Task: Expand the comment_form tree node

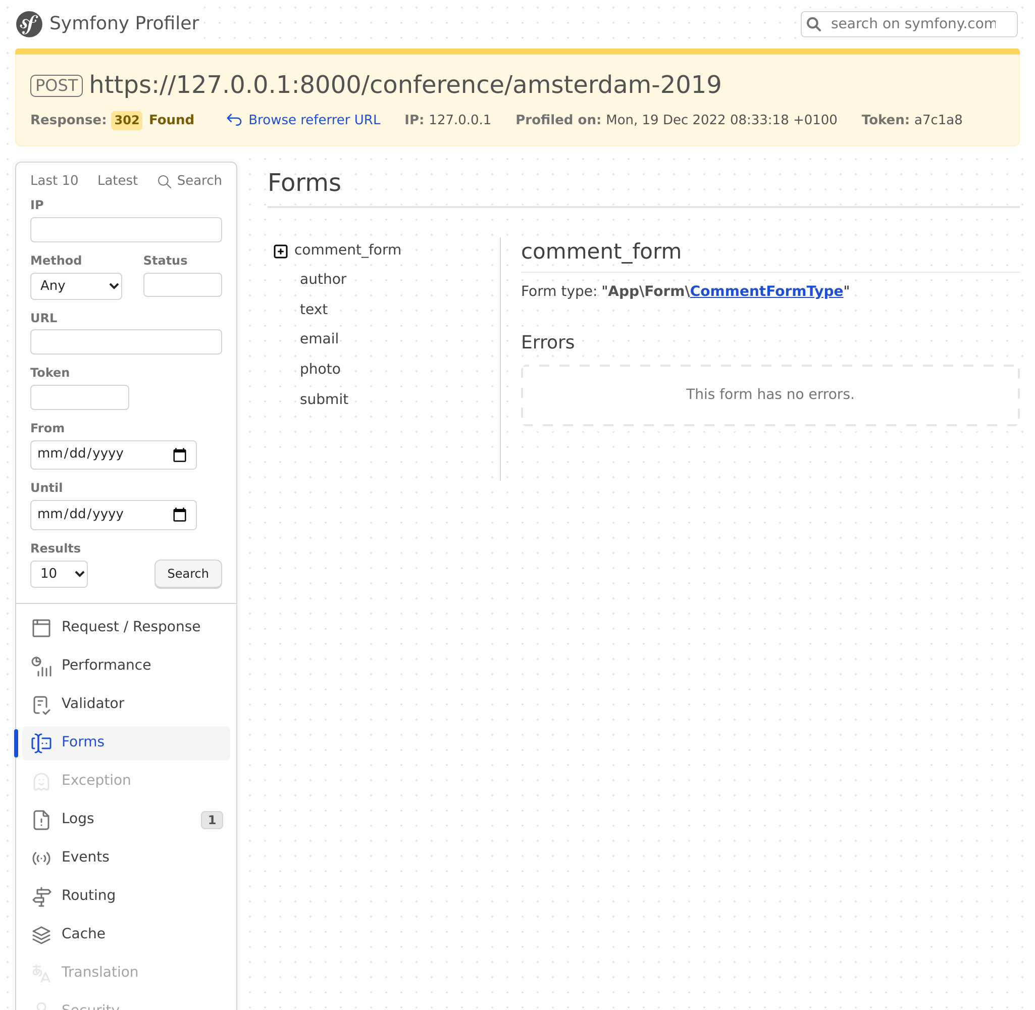Action: (x=281, y=251)
